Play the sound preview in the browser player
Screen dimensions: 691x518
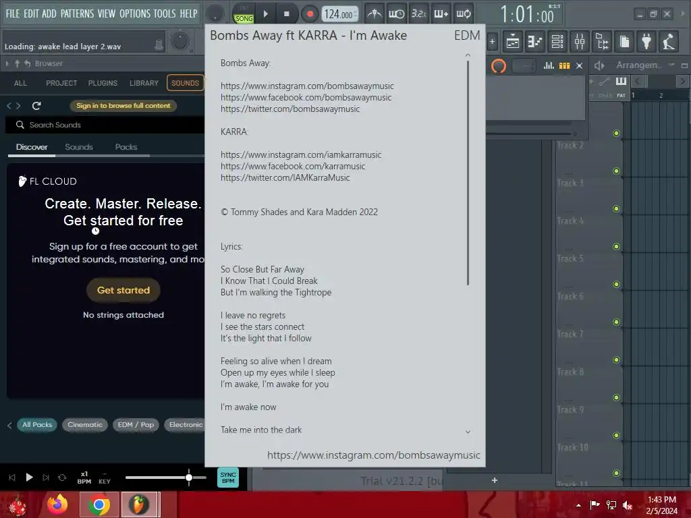point(29,477)
